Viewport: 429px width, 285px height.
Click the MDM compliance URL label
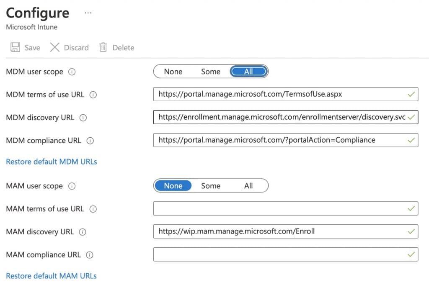point(44,141)
